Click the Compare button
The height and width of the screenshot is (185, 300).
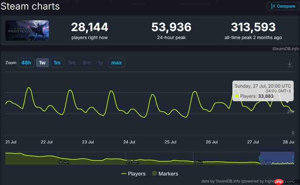pyautogui.click(x=283, y=6)
